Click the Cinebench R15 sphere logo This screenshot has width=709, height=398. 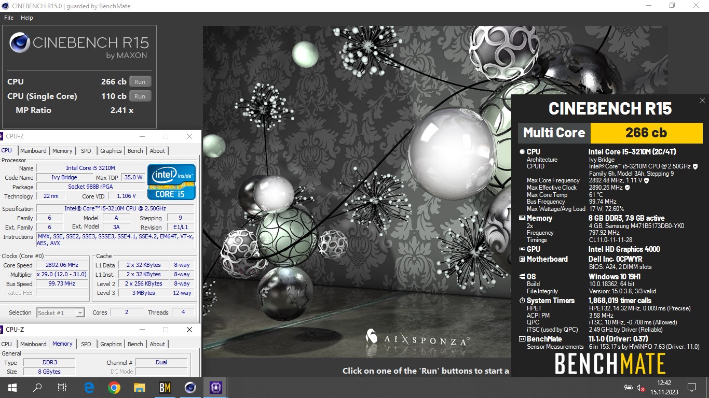20,44
